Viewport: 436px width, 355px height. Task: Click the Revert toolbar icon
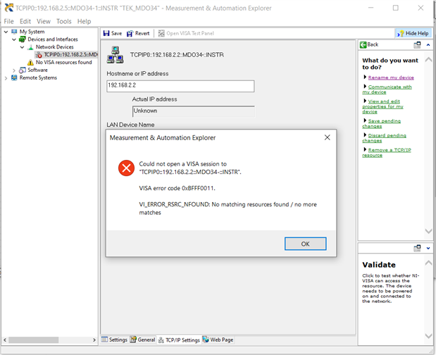coord(130,34)
